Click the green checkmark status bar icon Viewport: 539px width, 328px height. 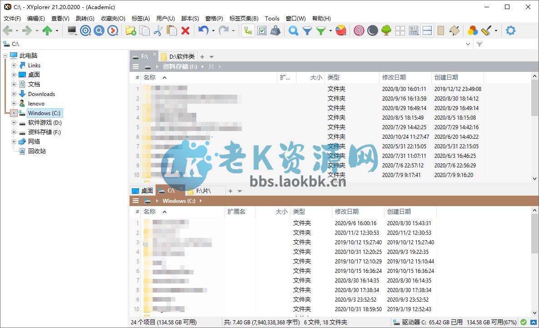click(524, 322)
